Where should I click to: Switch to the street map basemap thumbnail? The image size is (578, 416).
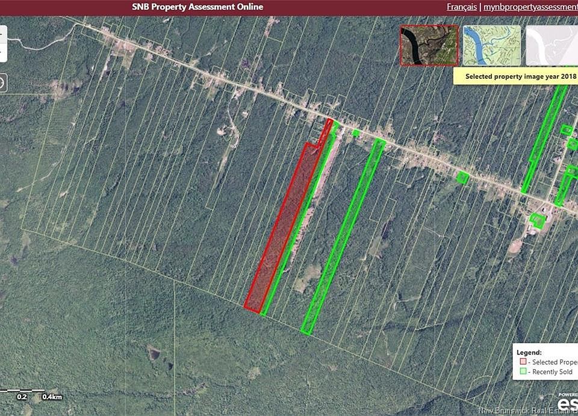[491, 45]
